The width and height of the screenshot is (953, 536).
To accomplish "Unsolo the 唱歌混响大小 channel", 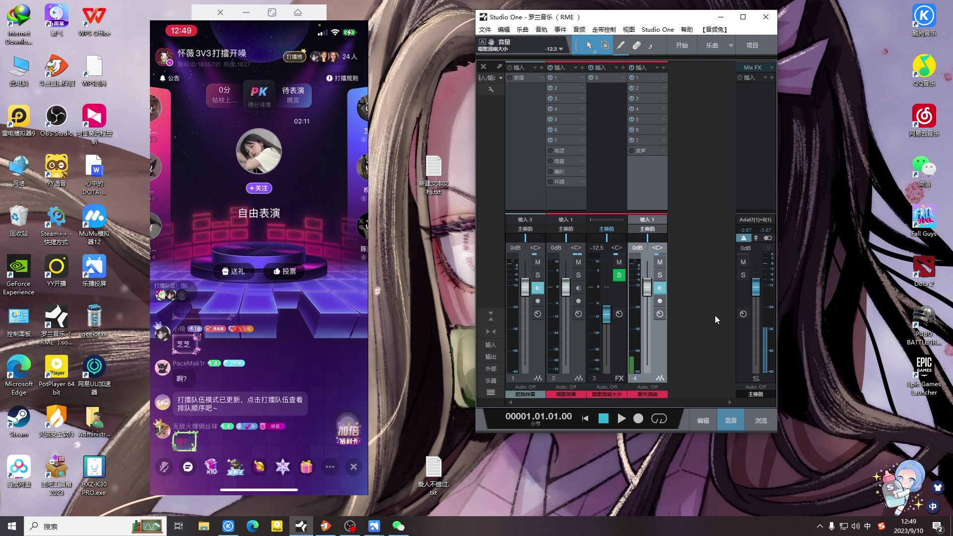I will pos(619,275).
